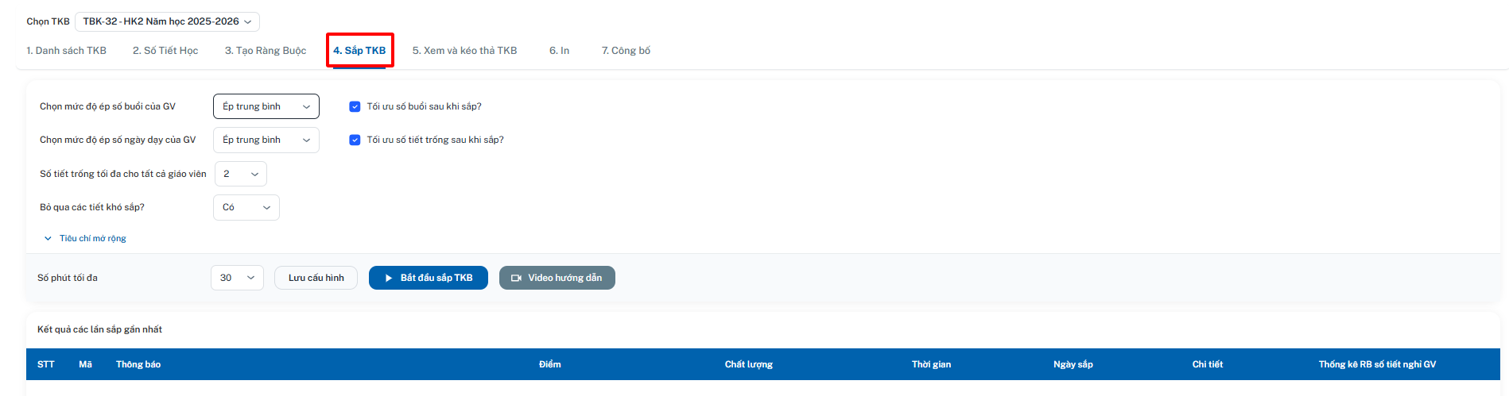Viewport: 1509px width, 396px height.
Task: Open the 7. Công bố tab
Action: point(626,51)
